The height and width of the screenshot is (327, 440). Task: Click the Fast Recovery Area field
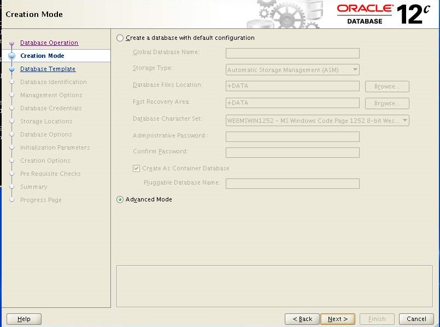point(292,103)
